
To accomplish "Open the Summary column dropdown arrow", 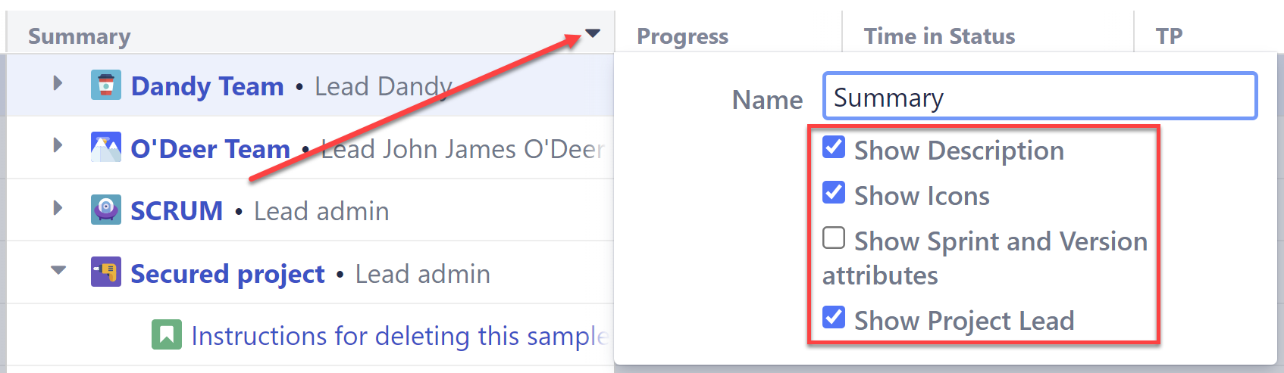I will (593, 33).
